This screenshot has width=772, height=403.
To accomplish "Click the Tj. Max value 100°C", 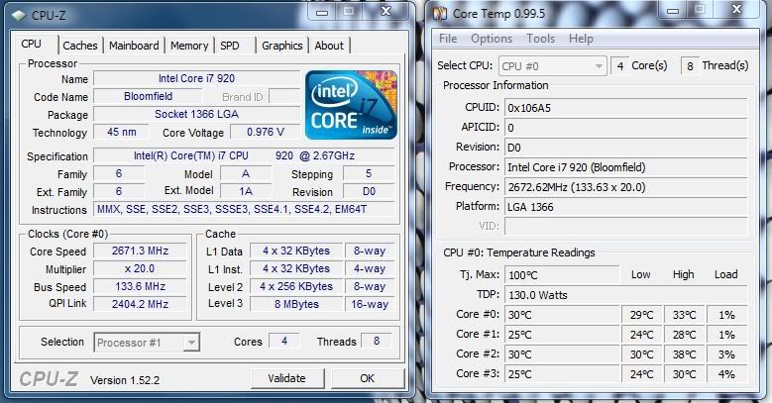I will pyautogui.click(x=562, y=275).
